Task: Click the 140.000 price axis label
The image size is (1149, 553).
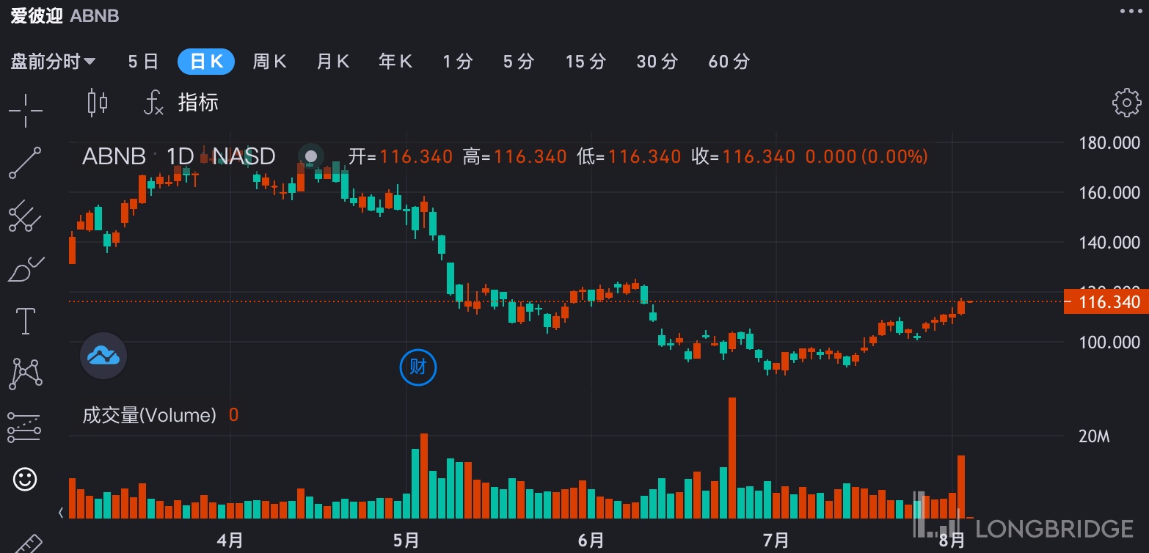Action: (1109, 242)
